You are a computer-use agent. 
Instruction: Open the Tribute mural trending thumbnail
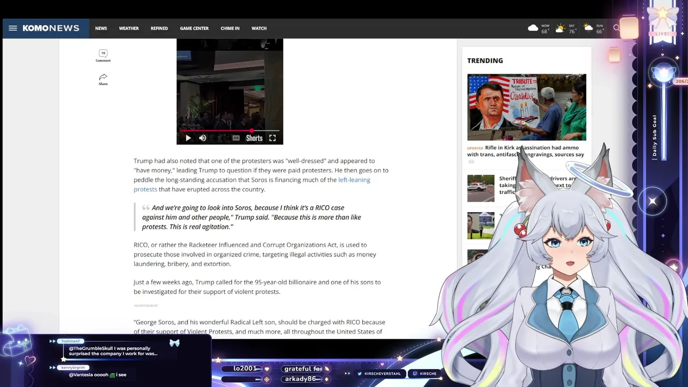(x=527, y=107)
